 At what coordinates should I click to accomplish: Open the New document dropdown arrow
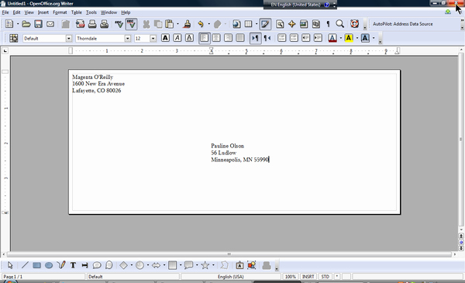click(x=18, y=24)
